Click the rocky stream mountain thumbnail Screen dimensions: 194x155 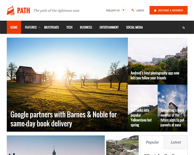click(122, 145)
